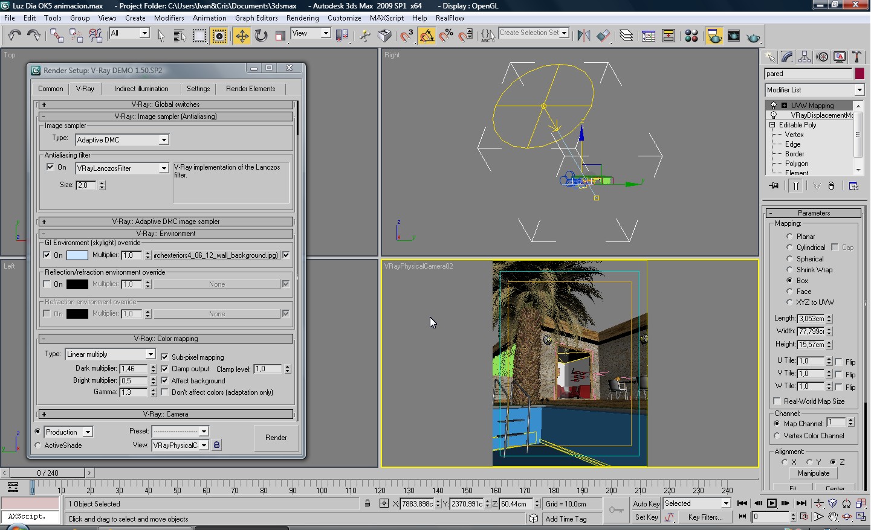Open the Utilities command panel

coord(856,57)
